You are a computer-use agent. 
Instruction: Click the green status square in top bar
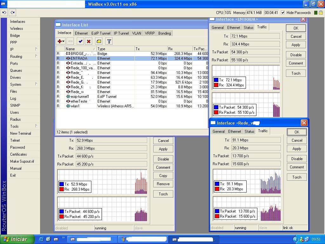coord(316,13)
